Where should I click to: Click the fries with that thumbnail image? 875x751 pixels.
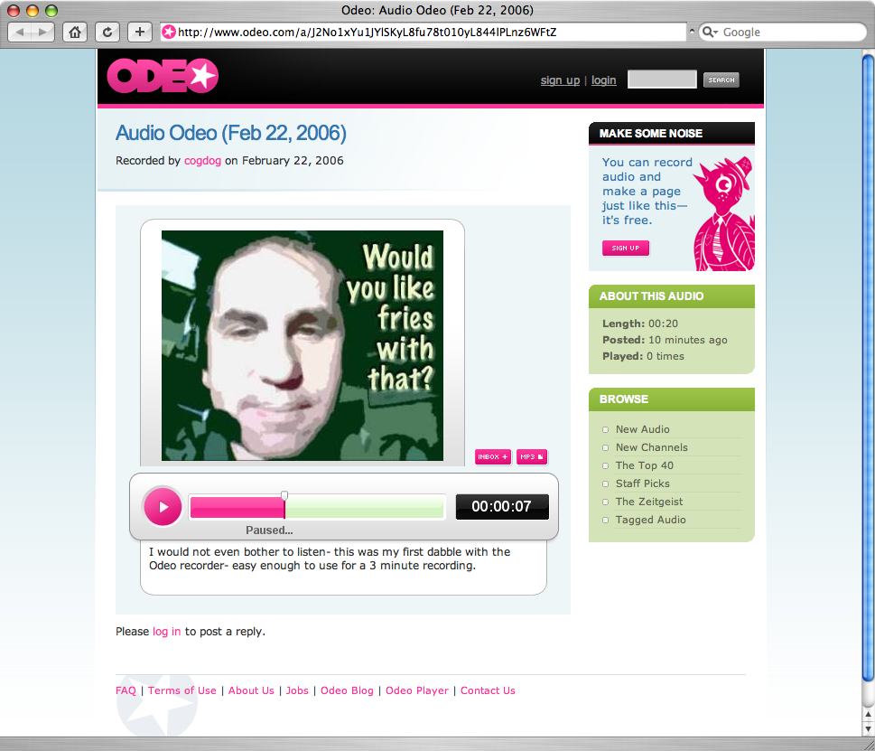coord(302,345)
